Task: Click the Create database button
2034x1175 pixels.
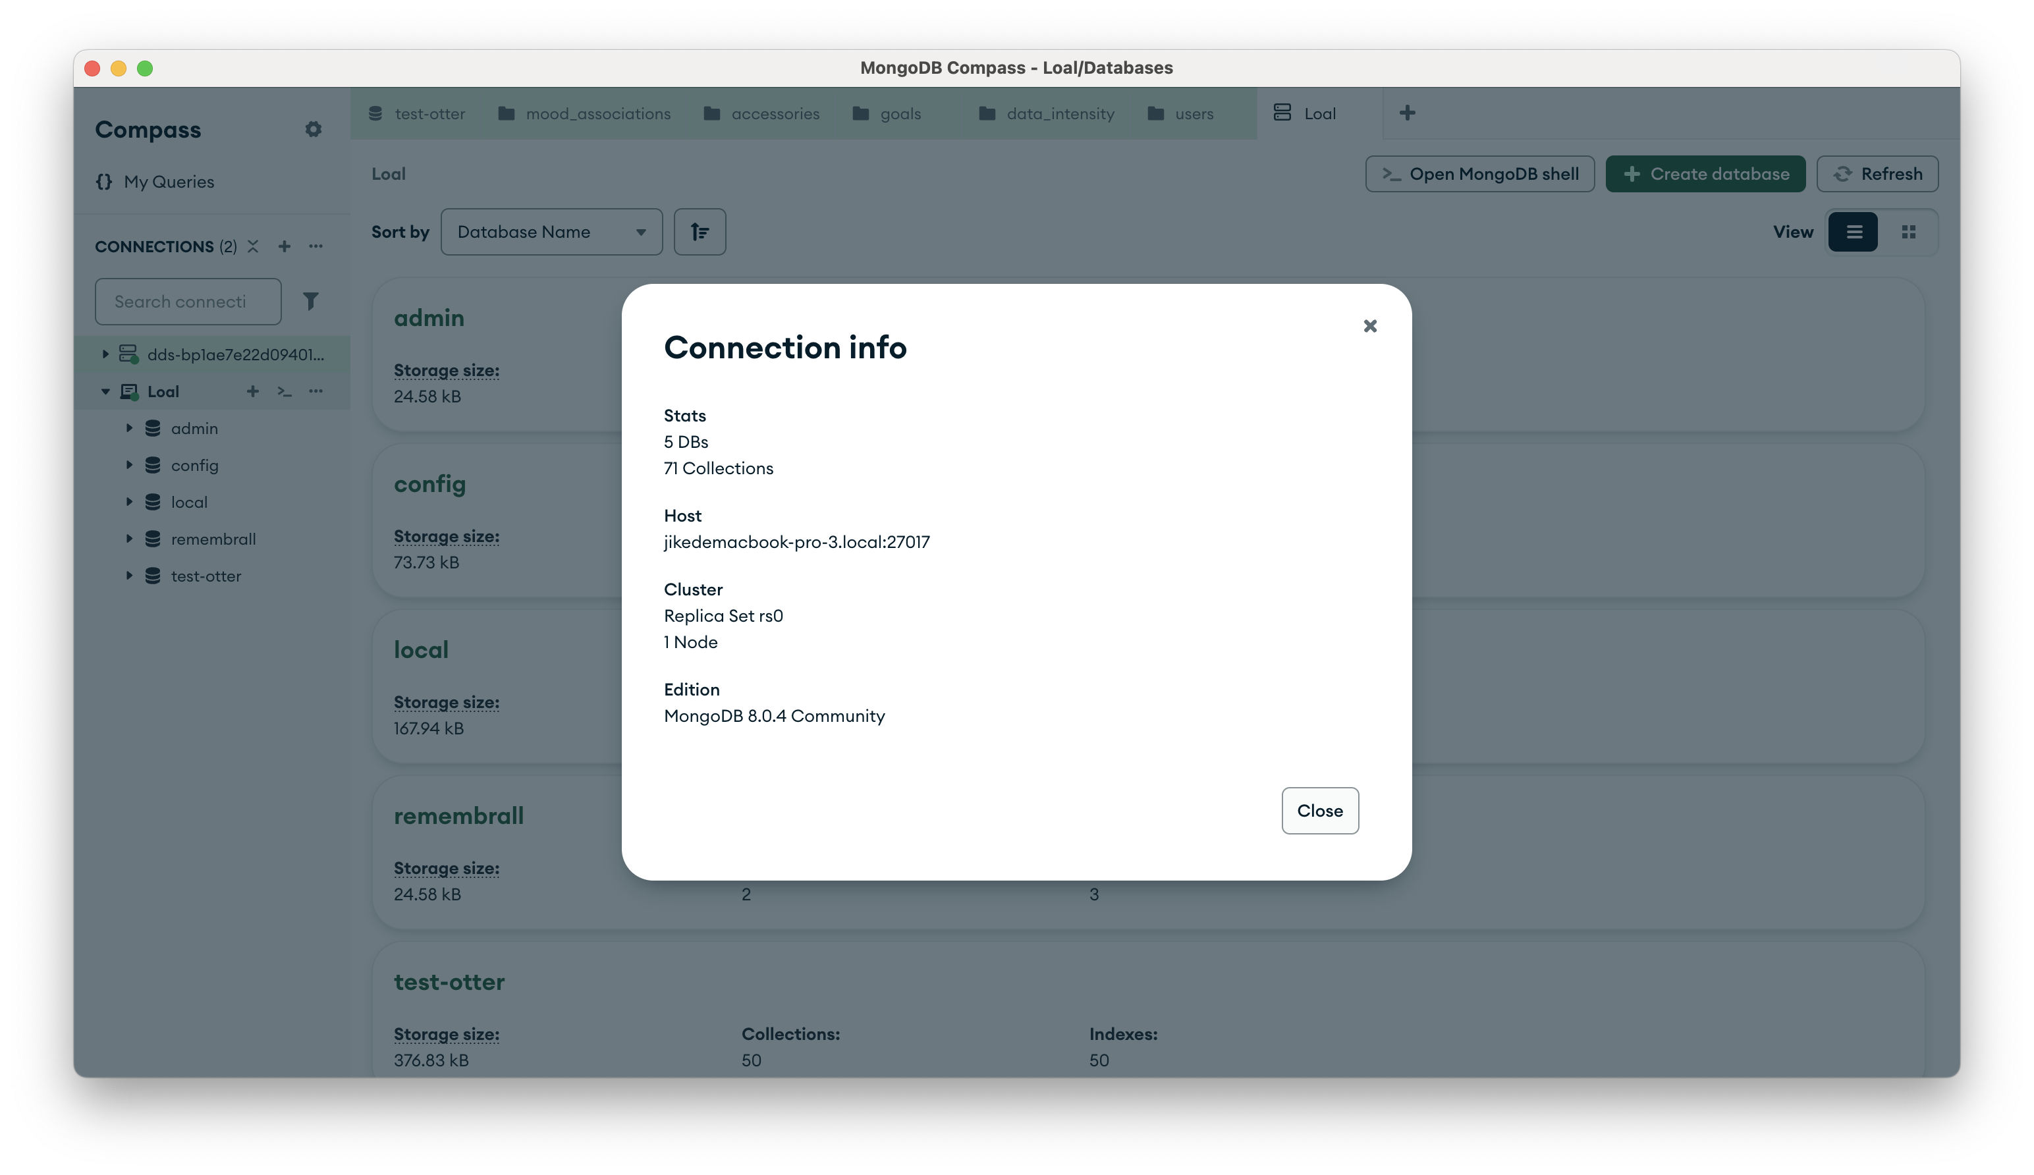Action: pos(1705,175)
